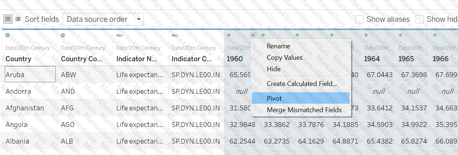Click the 67.3698 value in Aruba row
The height and width of the screenshot is (155, 458).
[414, 75]
